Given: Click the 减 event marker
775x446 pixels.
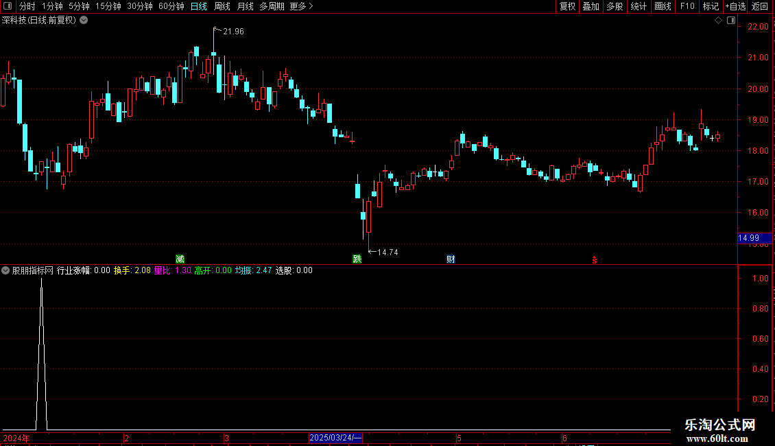Looking at the screenshot, I should coord(180,259).
